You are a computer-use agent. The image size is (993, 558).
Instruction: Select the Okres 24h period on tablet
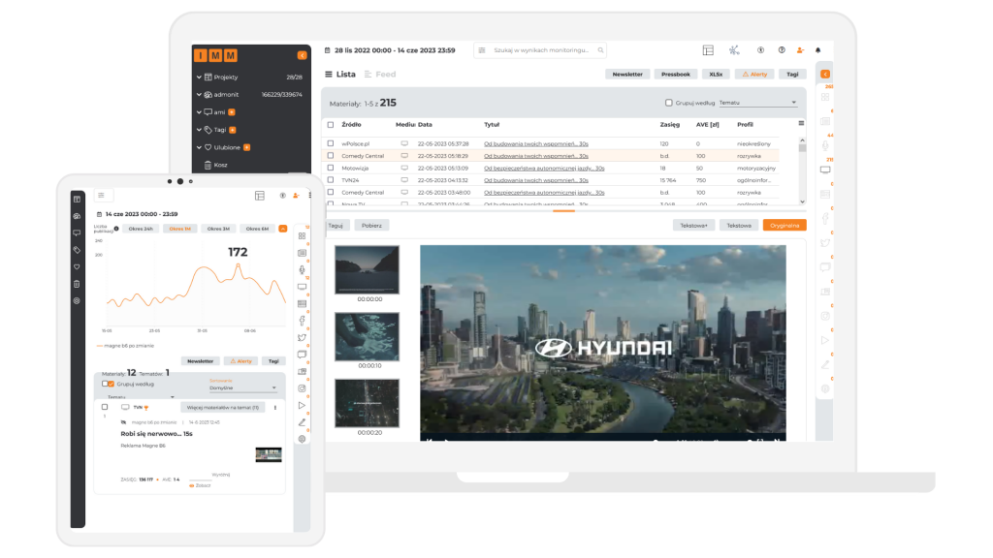pos(141,229)
